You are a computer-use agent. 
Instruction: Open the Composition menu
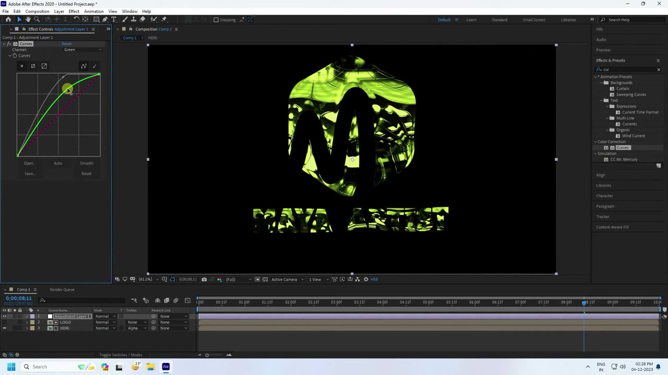(x=37, y=11)
